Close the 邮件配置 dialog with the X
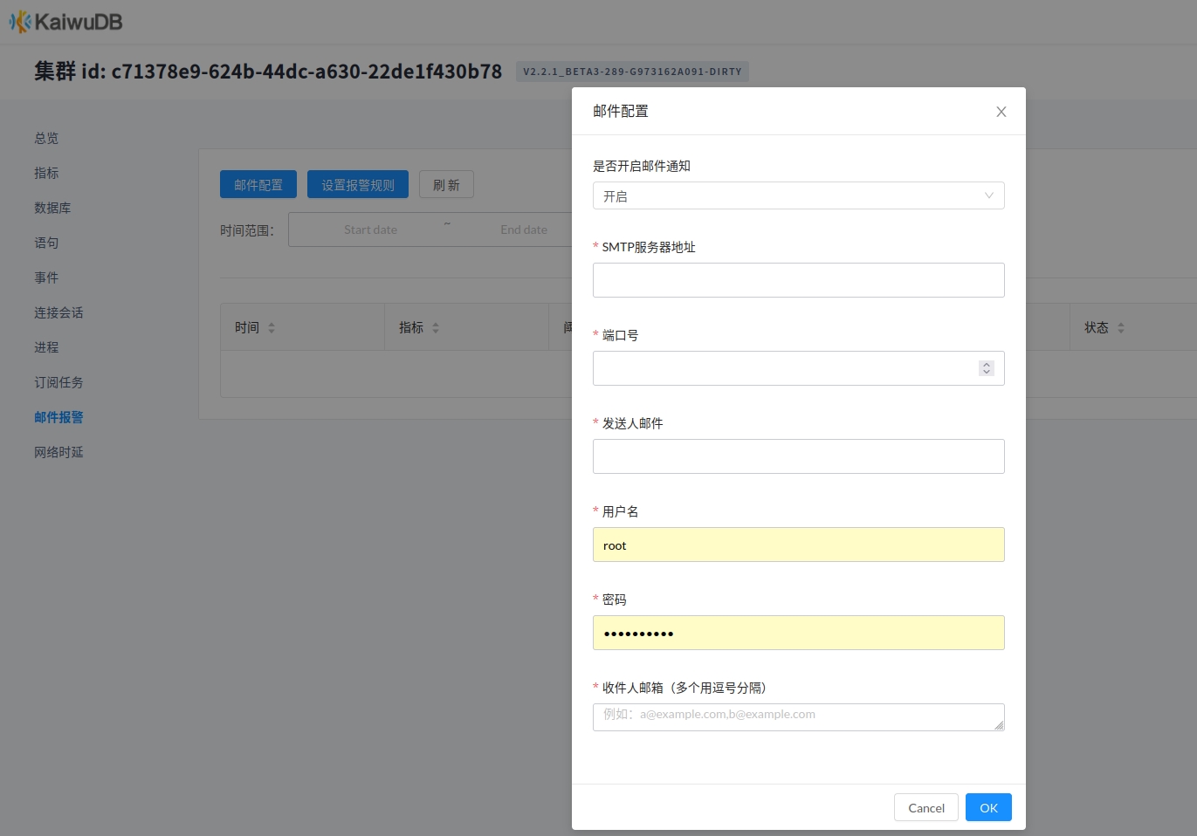The width and height of the screenshot is (1197, 836). (x=1001, y=111)
